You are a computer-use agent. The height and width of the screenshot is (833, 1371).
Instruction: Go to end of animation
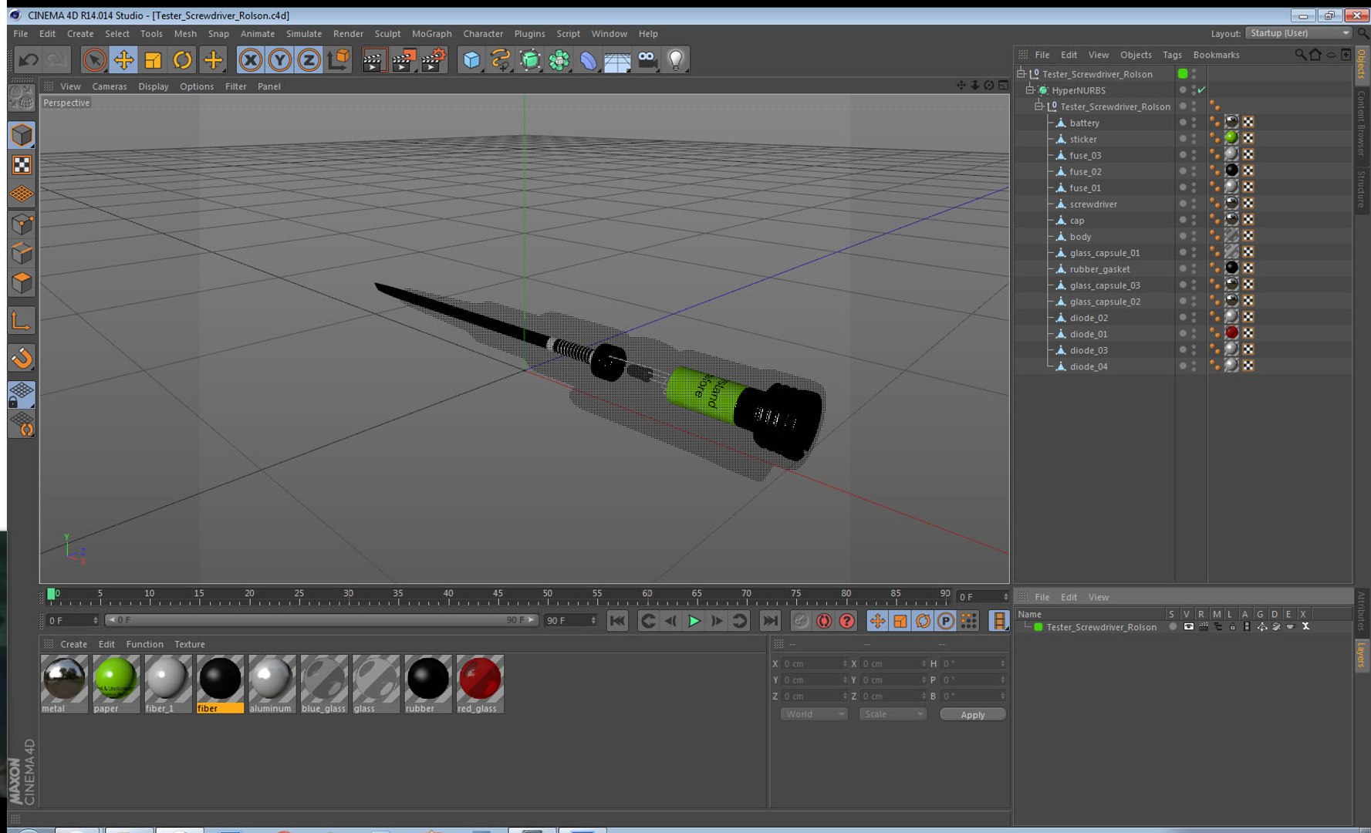click(x=770, y=621)
